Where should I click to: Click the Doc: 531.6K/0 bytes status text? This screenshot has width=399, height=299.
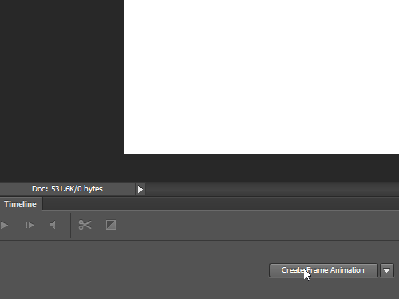67,189
